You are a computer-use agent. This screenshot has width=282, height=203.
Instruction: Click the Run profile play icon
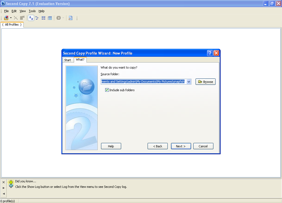point(58,18)
